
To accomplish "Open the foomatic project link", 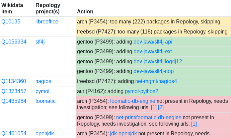I will [x=46, y=101].
